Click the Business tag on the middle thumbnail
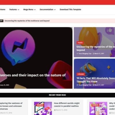 pyautogui.click(x=40, y=105)
